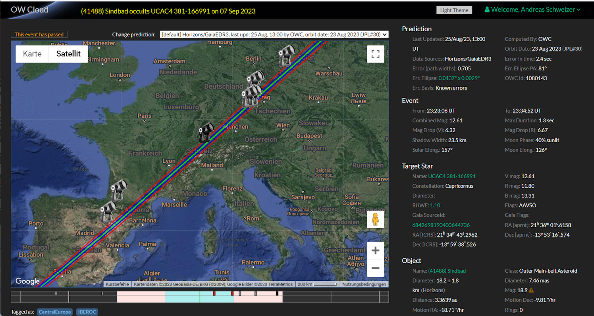594x316 pixels.
Task: Zoom in on the map
Action: (x=375, y=251)
